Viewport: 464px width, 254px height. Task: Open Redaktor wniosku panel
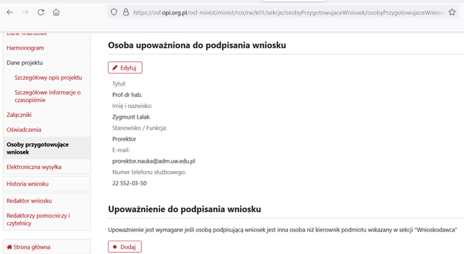29,201
